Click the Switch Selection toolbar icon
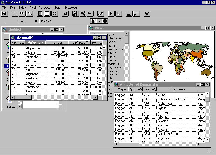The height and width of the screenshot is (155, 216). 55,13
